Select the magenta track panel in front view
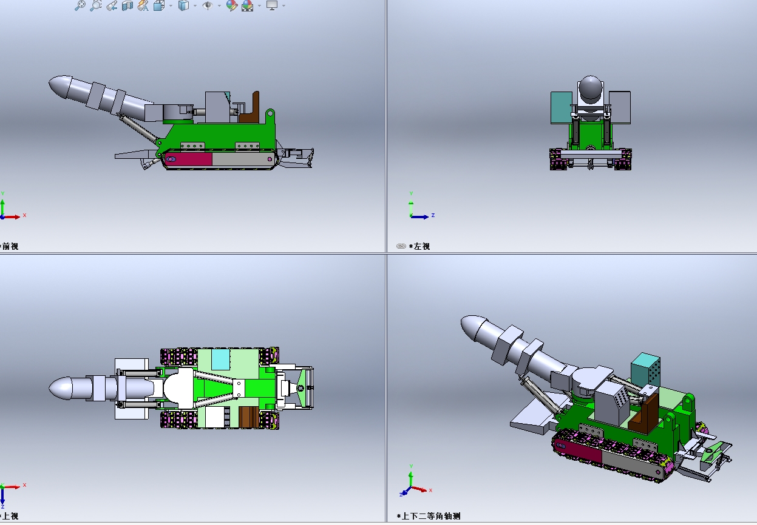The image size is (757, 525). (188, 159)
